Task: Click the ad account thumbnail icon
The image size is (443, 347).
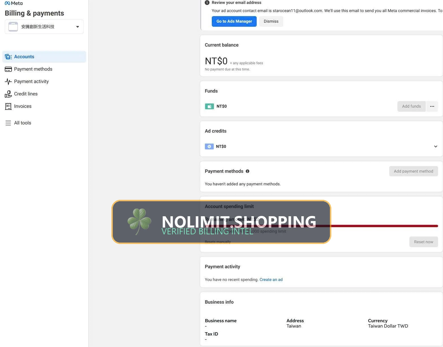Action: pos(13,27)
